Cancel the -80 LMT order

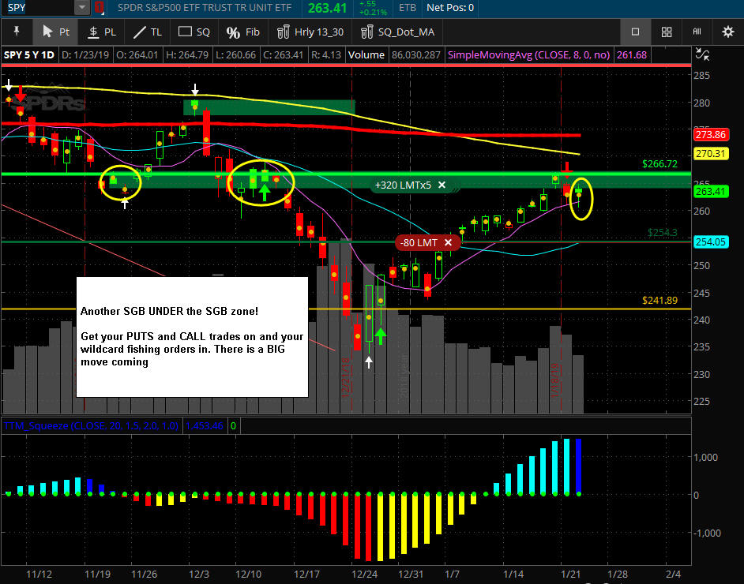point(448,243)
